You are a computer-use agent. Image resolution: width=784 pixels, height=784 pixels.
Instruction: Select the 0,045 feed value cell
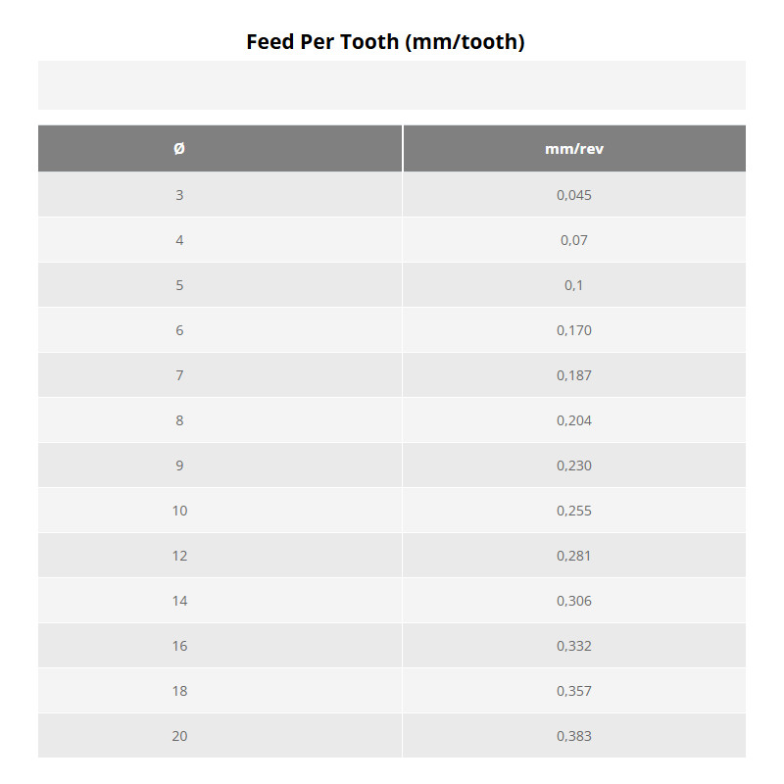(574, 195)
